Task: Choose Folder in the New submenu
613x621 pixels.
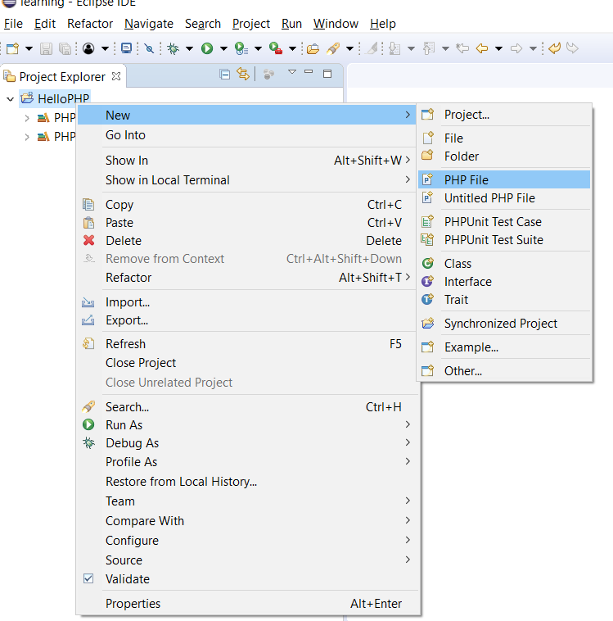Action: click(504, 156)
